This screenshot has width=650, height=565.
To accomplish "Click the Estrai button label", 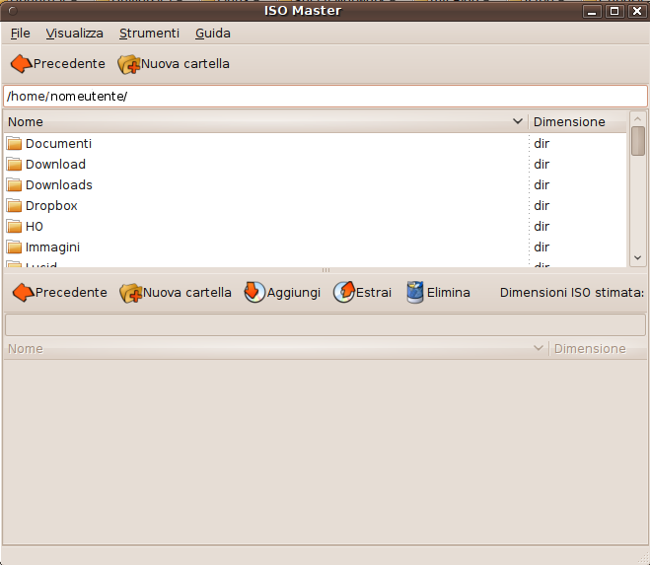I will [x=374, y=293].
